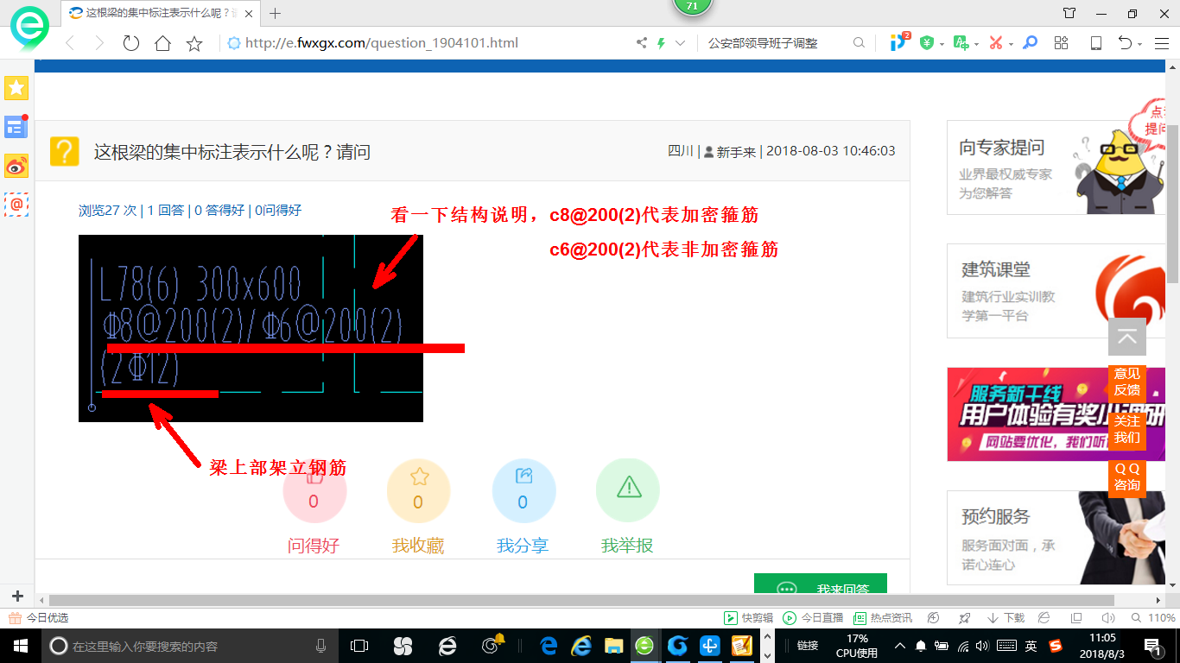1180x663 pixels.
Task: Open the mail @ sidebar icon
Action: click(16, 205)
